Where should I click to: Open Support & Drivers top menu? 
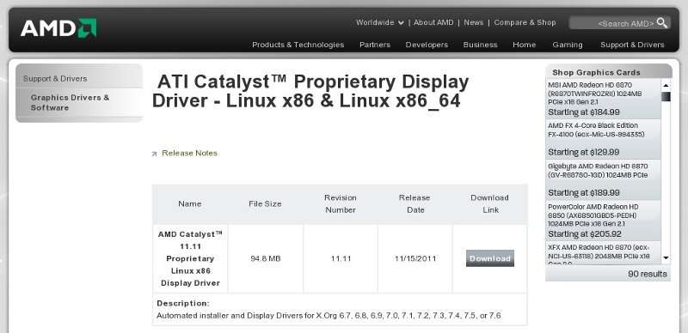pos(632,45)
